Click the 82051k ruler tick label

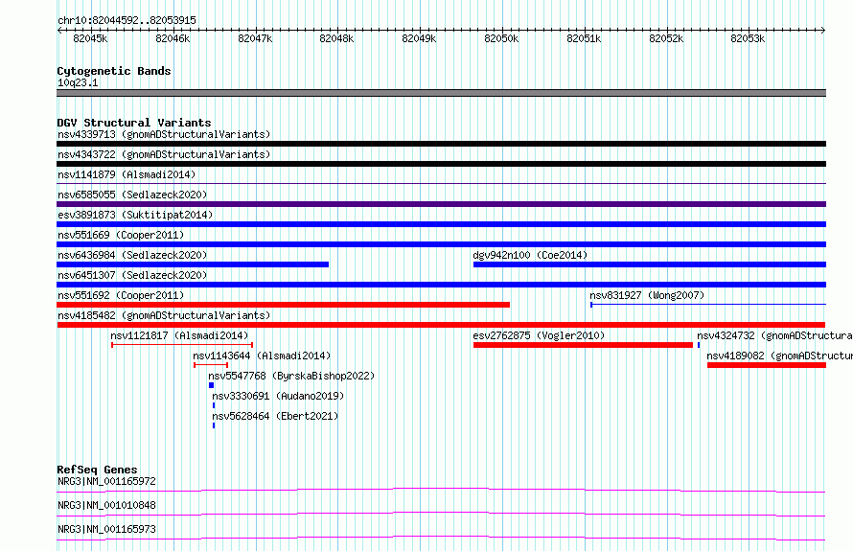(584, 38)
